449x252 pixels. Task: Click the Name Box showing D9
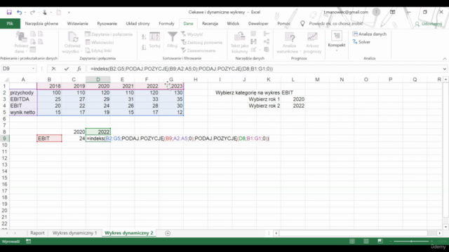[x=16, y=69]
